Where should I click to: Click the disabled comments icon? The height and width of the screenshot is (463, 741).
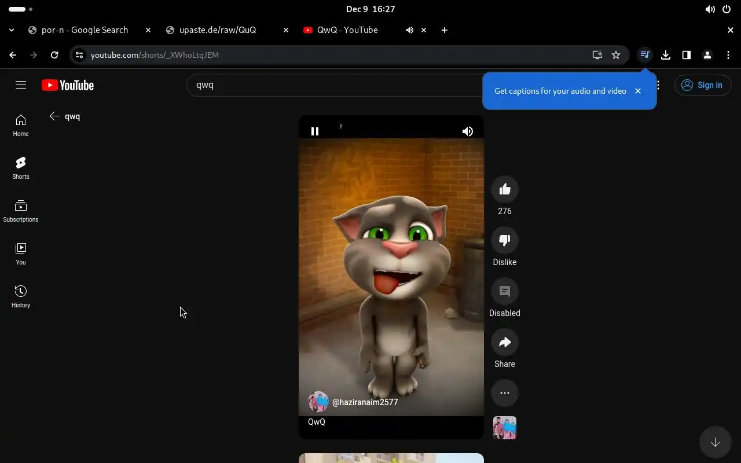[505, 291]
